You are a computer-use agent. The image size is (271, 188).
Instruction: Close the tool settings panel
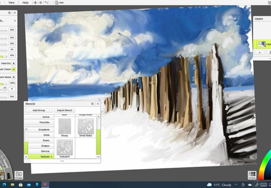point(15,12)
